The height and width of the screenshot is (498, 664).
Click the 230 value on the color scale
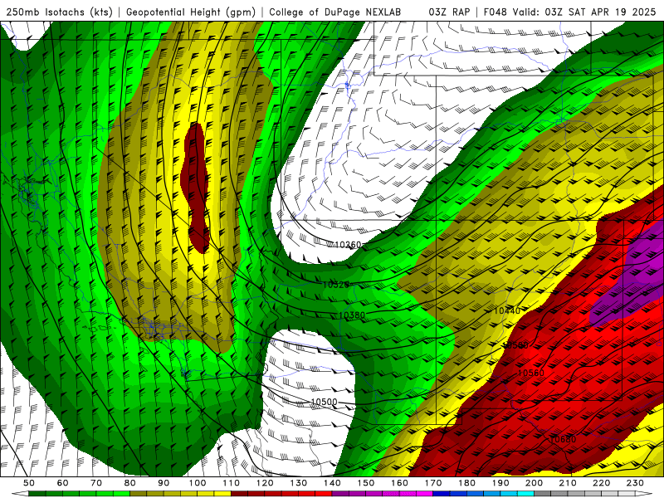(636, 483)
